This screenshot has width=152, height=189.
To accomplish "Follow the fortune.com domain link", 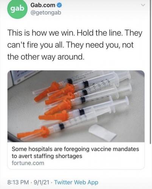I will coord(28,163).
